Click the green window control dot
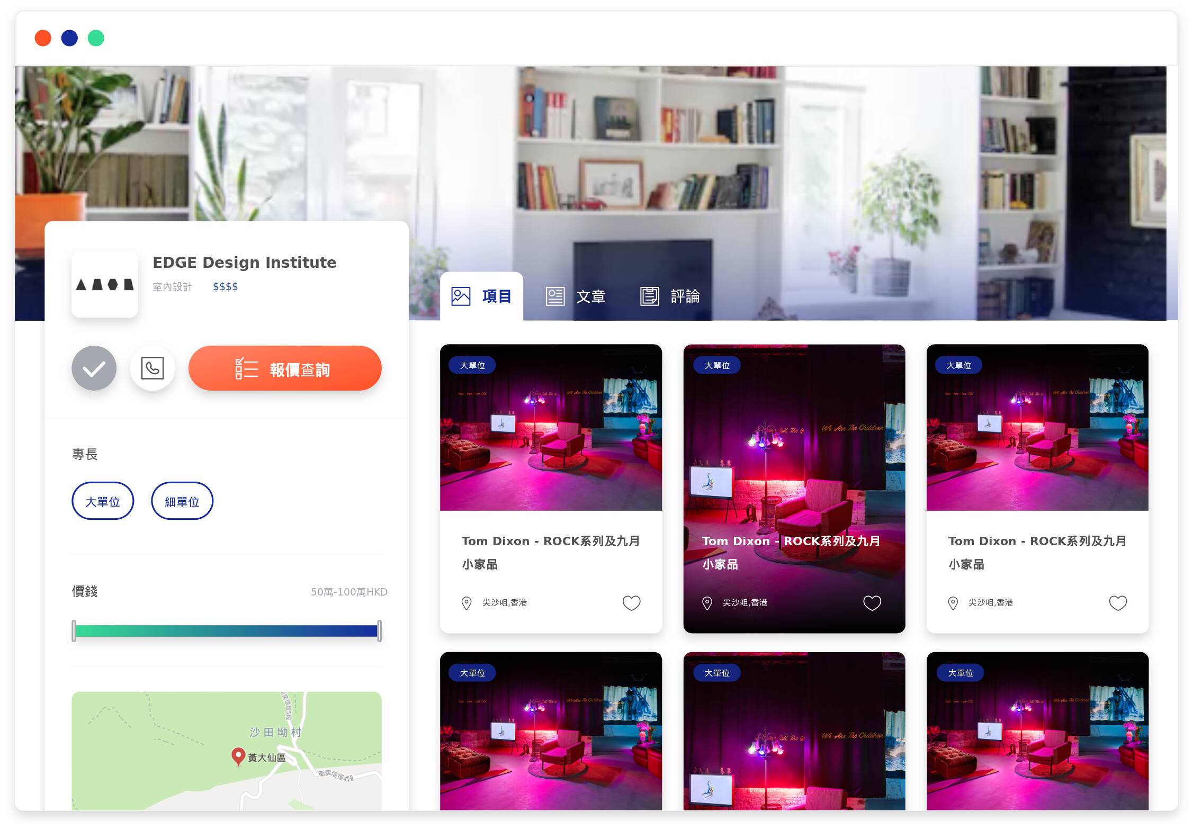This screenshot has height=830, width=1193. tap(96, 38)
